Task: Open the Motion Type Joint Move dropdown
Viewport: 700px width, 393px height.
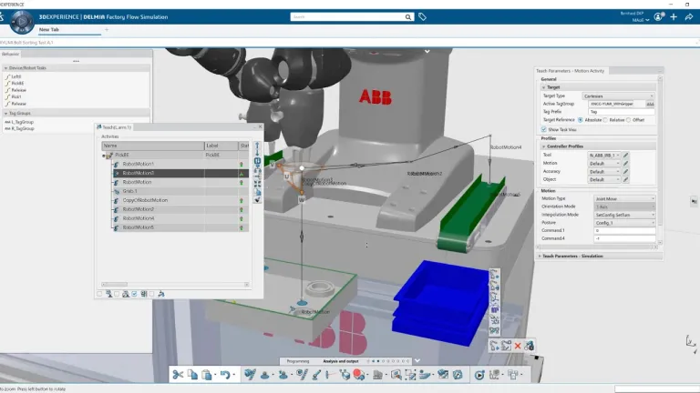Action: click(x=624, y=198)
